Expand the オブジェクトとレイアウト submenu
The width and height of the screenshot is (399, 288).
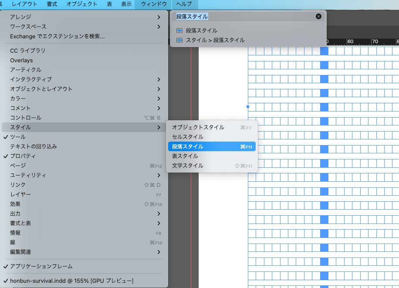click(85, 89)
